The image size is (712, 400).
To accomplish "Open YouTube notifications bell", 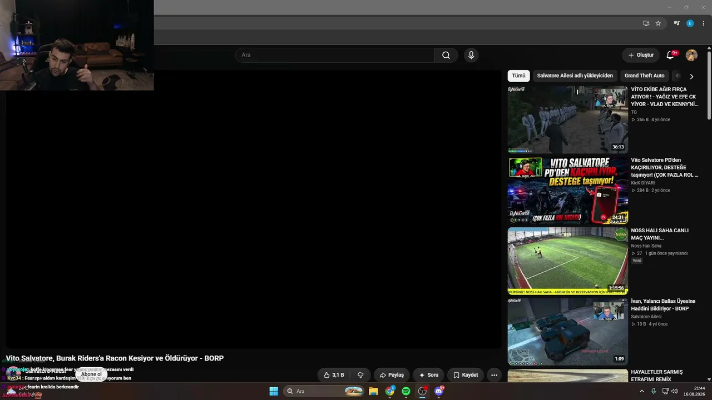I will coord(670,55).
